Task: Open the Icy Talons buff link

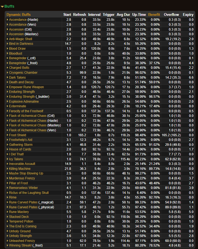Action: pos(16,159)
